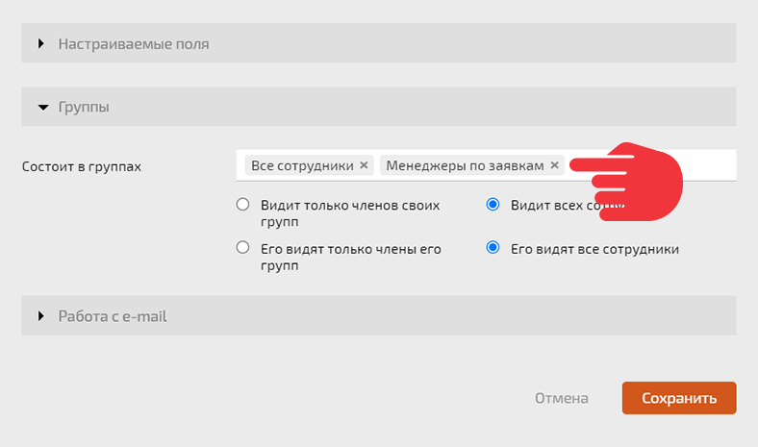
Task: Expand the "Работа с e-mail" section header
Action: 113,315
